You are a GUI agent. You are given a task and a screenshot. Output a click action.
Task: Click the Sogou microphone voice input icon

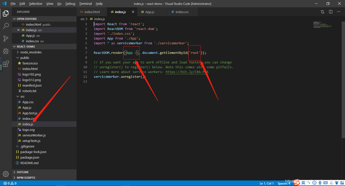click(320, 182)
